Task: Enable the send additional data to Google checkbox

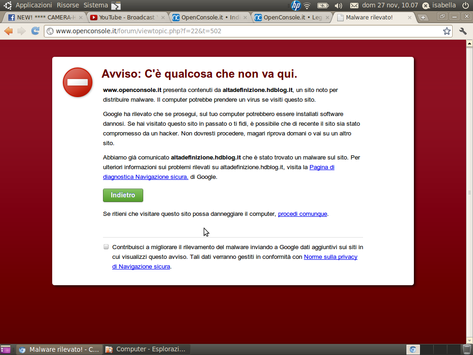Action: tap(106, 247)
